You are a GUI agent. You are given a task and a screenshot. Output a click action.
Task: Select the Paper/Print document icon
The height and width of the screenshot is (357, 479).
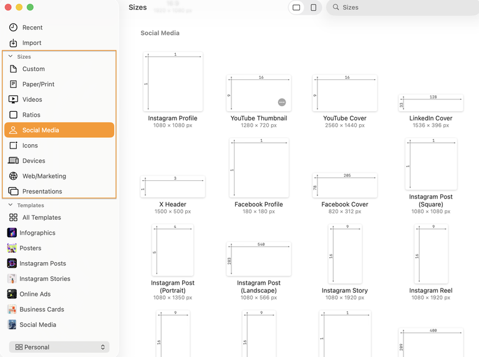coord(13,84)
